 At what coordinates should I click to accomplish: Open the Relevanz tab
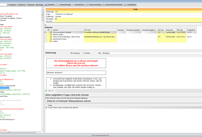(x=50, y=91)
